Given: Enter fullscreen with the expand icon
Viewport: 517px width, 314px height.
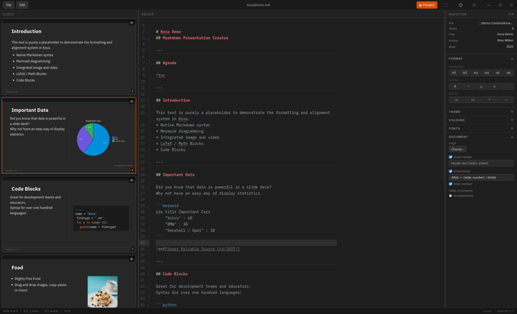Looking at the screenshot, I should pos(446,5).
